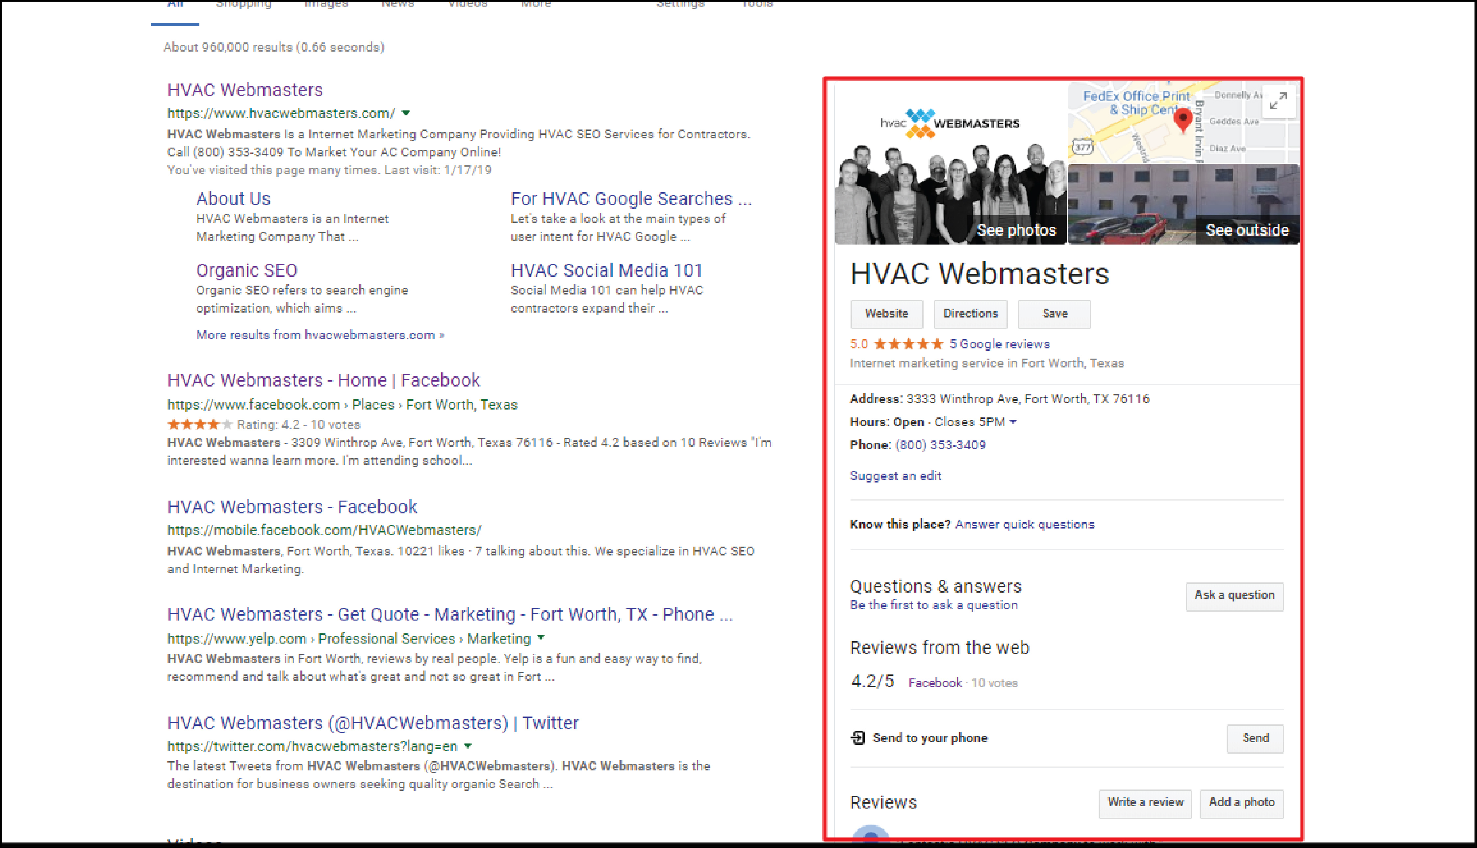Click the www.yelp.com Professional Services URL
Image resolution: width=1477 pixels, height=848 pixels.
[x=349, y=638]
